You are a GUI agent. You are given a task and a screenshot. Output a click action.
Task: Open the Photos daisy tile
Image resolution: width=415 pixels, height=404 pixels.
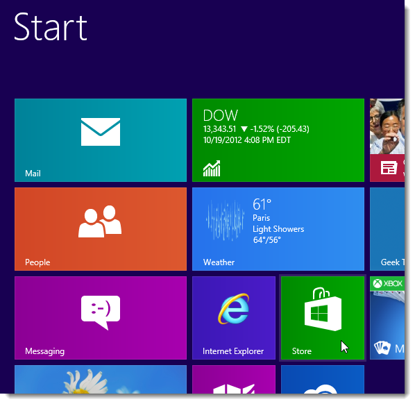[101, 380]
